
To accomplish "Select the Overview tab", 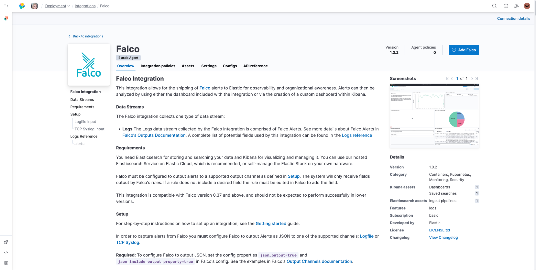I will 125,66.
